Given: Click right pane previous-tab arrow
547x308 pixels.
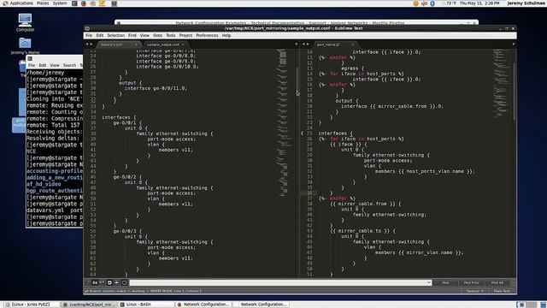Looking at the screenshot, I should [303, 44].
